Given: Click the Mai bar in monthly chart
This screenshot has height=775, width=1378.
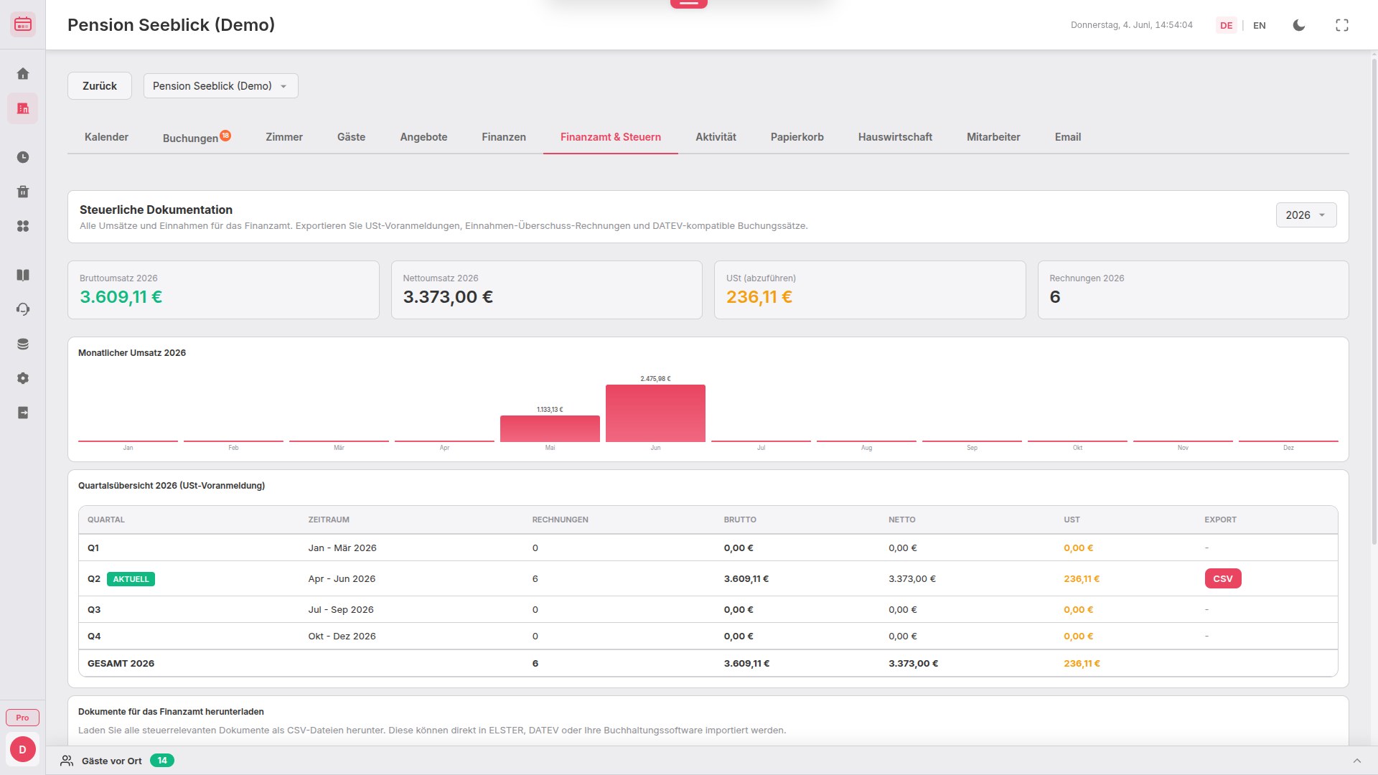Looking at the screenshot, I should (x=550, y=428).
